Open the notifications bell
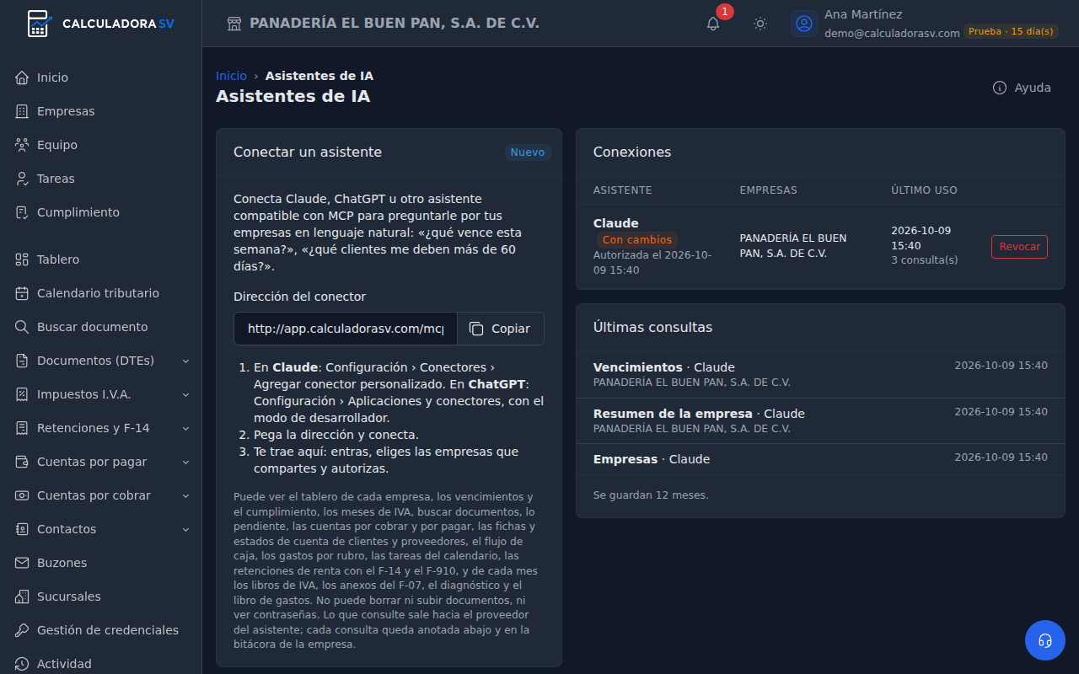 pos(713,24)
